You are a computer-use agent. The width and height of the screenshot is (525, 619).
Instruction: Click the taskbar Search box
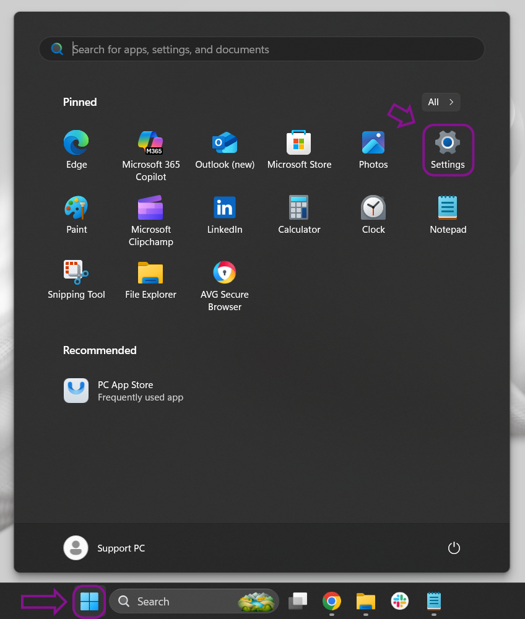pyautogui.click(x=194, y=602)
